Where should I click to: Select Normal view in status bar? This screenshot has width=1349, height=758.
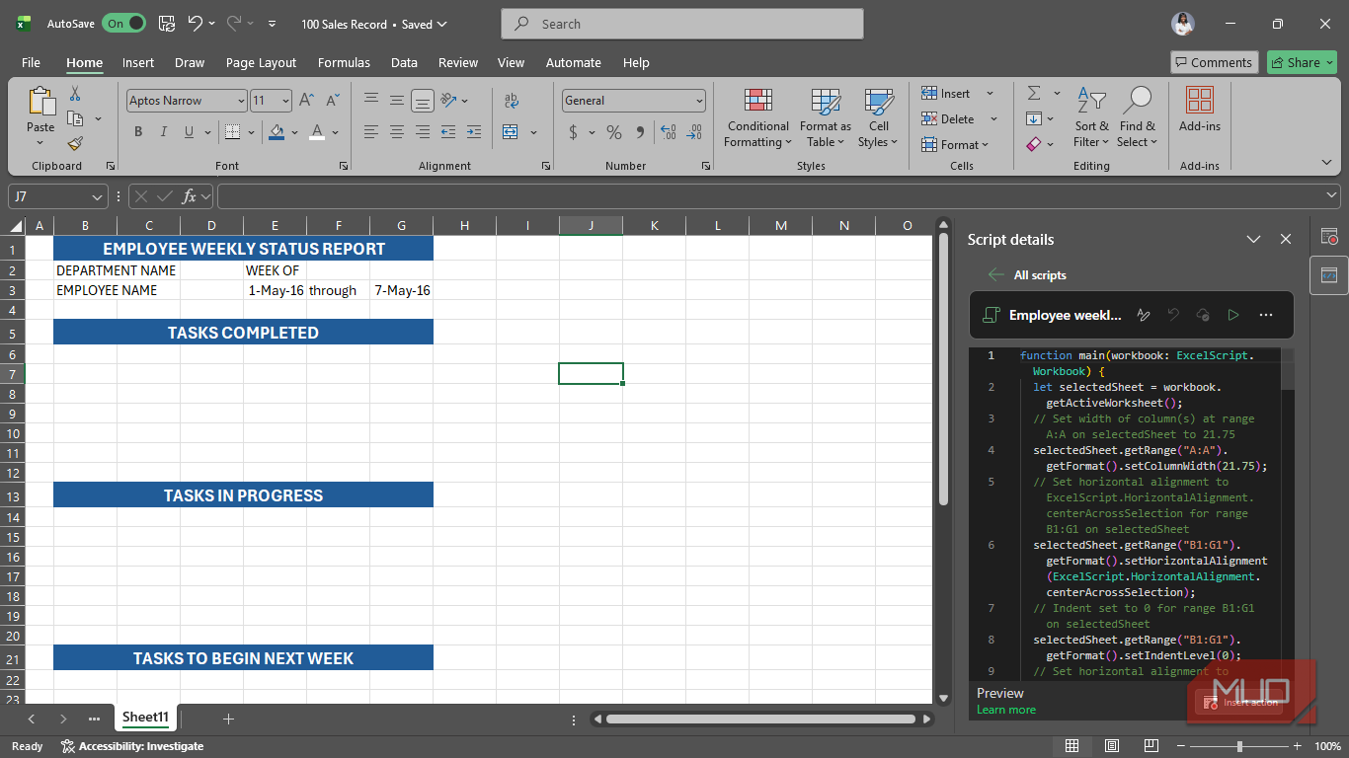pyautogui.click(x=1072, y=746)
